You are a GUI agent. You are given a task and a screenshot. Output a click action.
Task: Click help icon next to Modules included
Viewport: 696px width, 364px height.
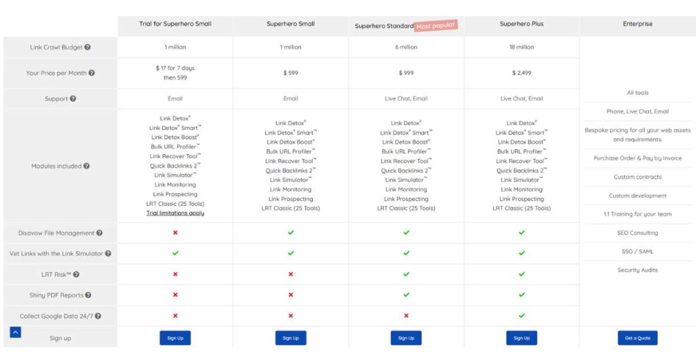[x=86, y=166]
